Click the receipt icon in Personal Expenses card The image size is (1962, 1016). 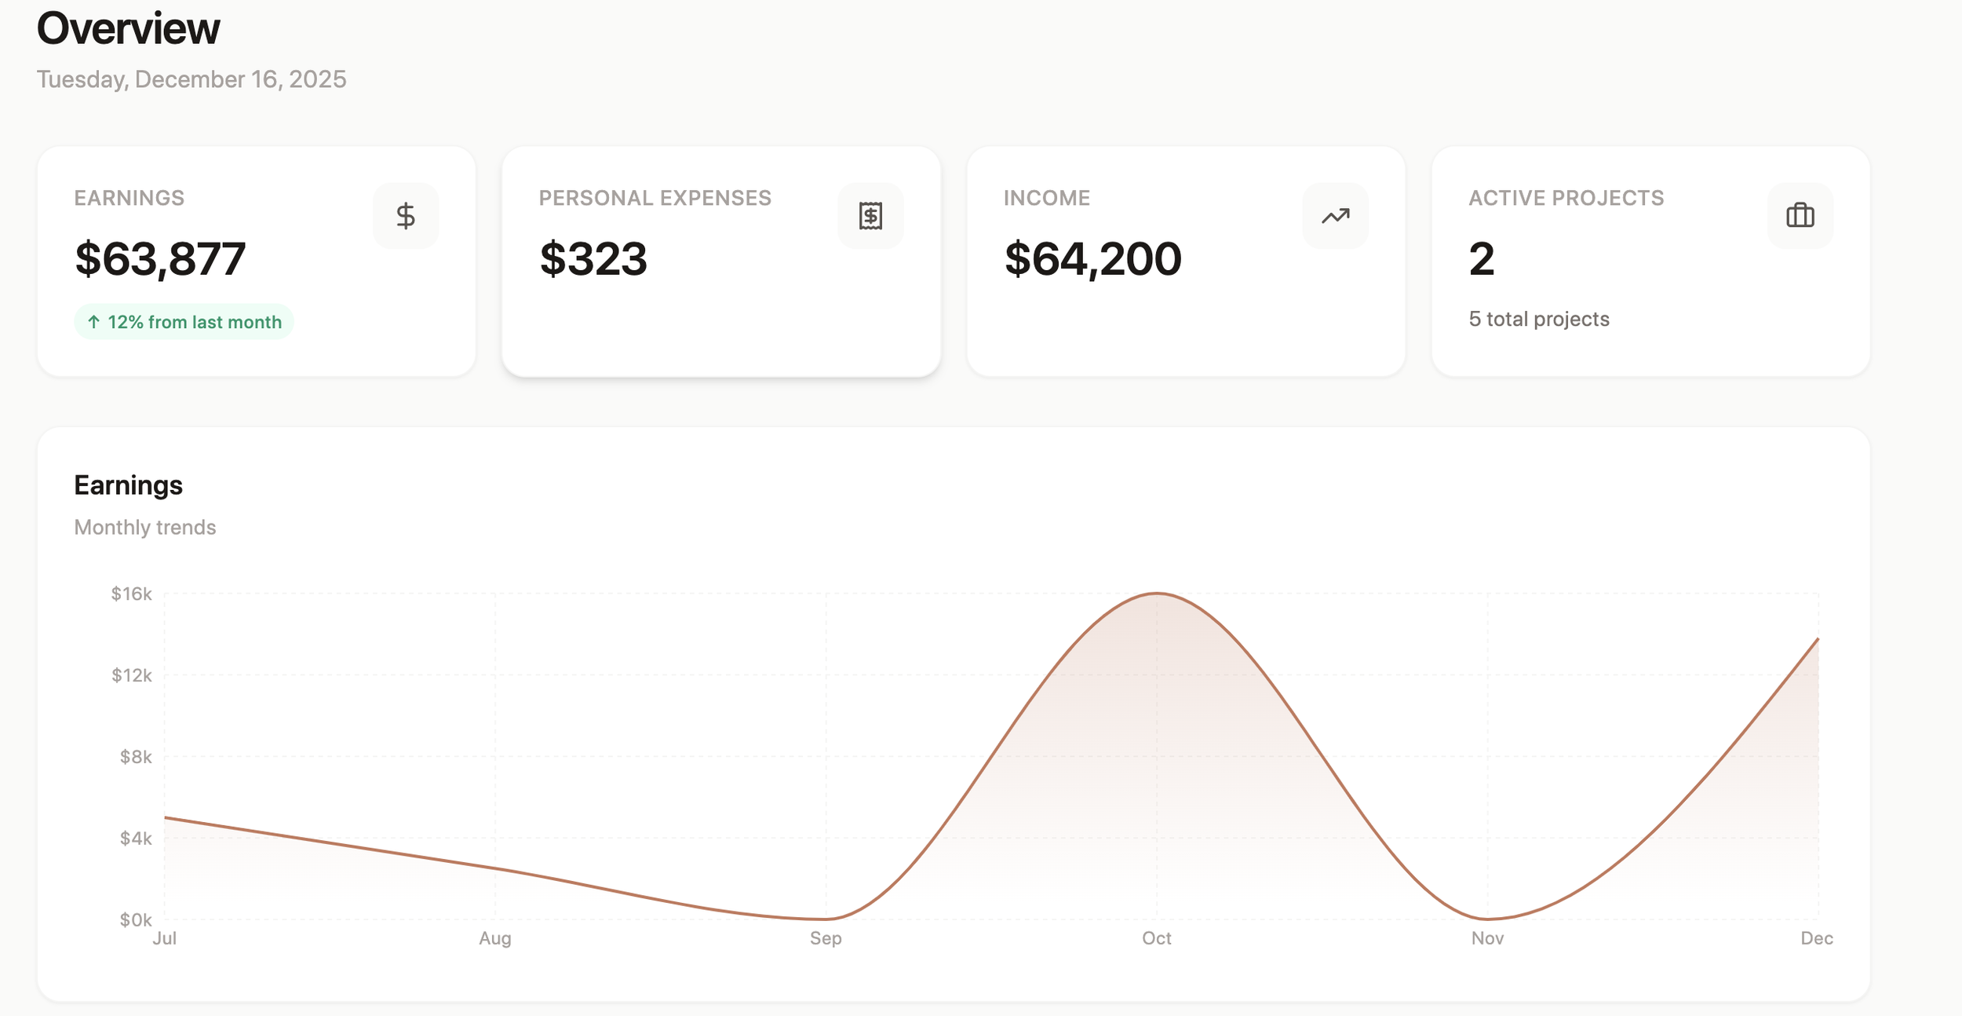tap(870, 216)
